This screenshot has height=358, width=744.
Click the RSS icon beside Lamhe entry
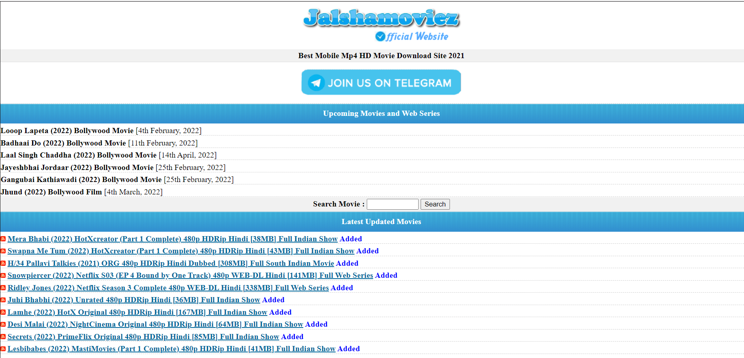(3, 312)
